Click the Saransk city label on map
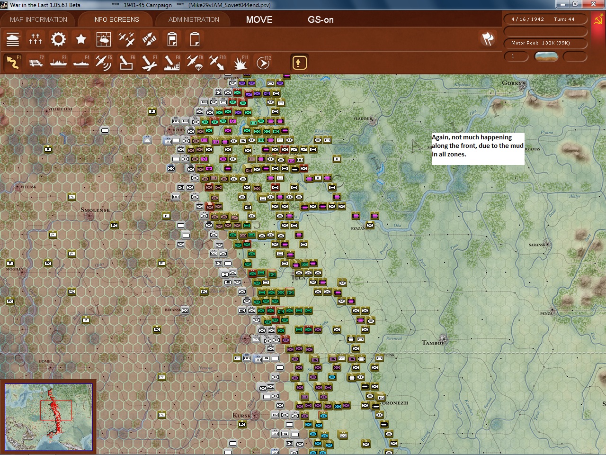Viewport: 606px width, 455px height. (x=538, y=245)
